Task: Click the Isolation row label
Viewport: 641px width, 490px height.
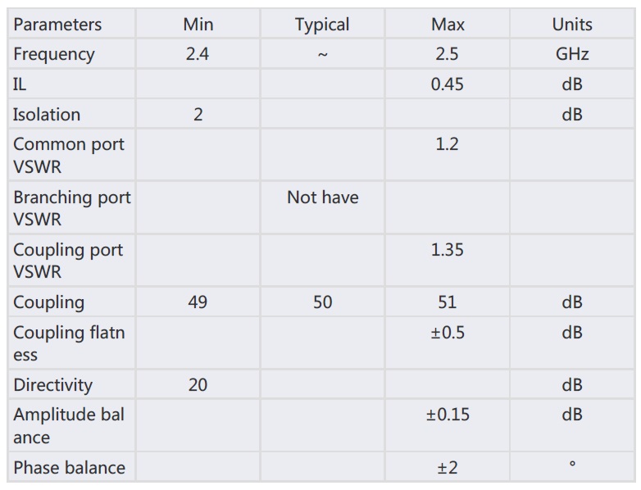Action: 47,115
